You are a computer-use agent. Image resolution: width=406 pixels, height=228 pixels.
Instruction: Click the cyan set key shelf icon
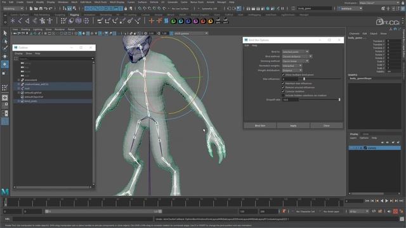(x=181, y=21)
